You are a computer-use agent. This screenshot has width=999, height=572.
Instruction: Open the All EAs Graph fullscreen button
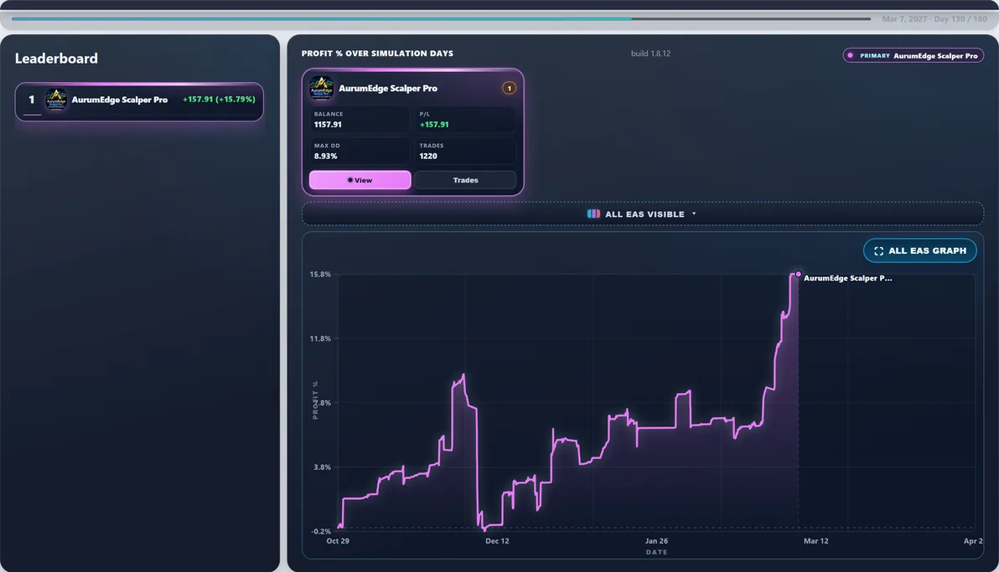[x=920, y=250]
